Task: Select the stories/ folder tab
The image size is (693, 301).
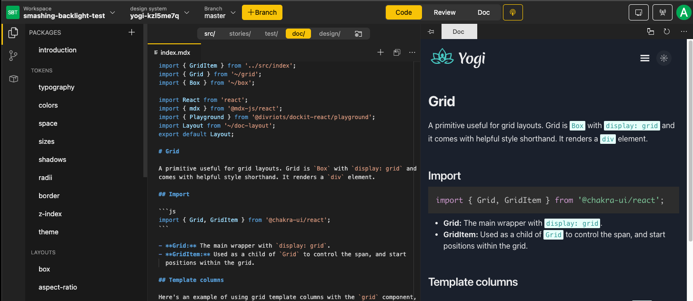Action: [x=240, y=34]
